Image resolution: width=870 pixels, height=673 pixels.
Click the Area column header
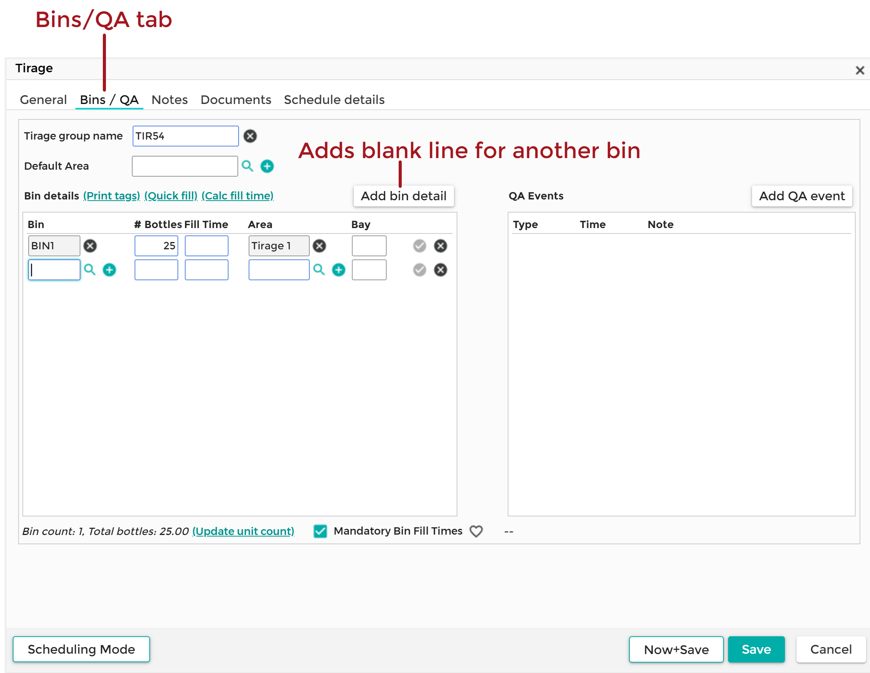[260, 225]
